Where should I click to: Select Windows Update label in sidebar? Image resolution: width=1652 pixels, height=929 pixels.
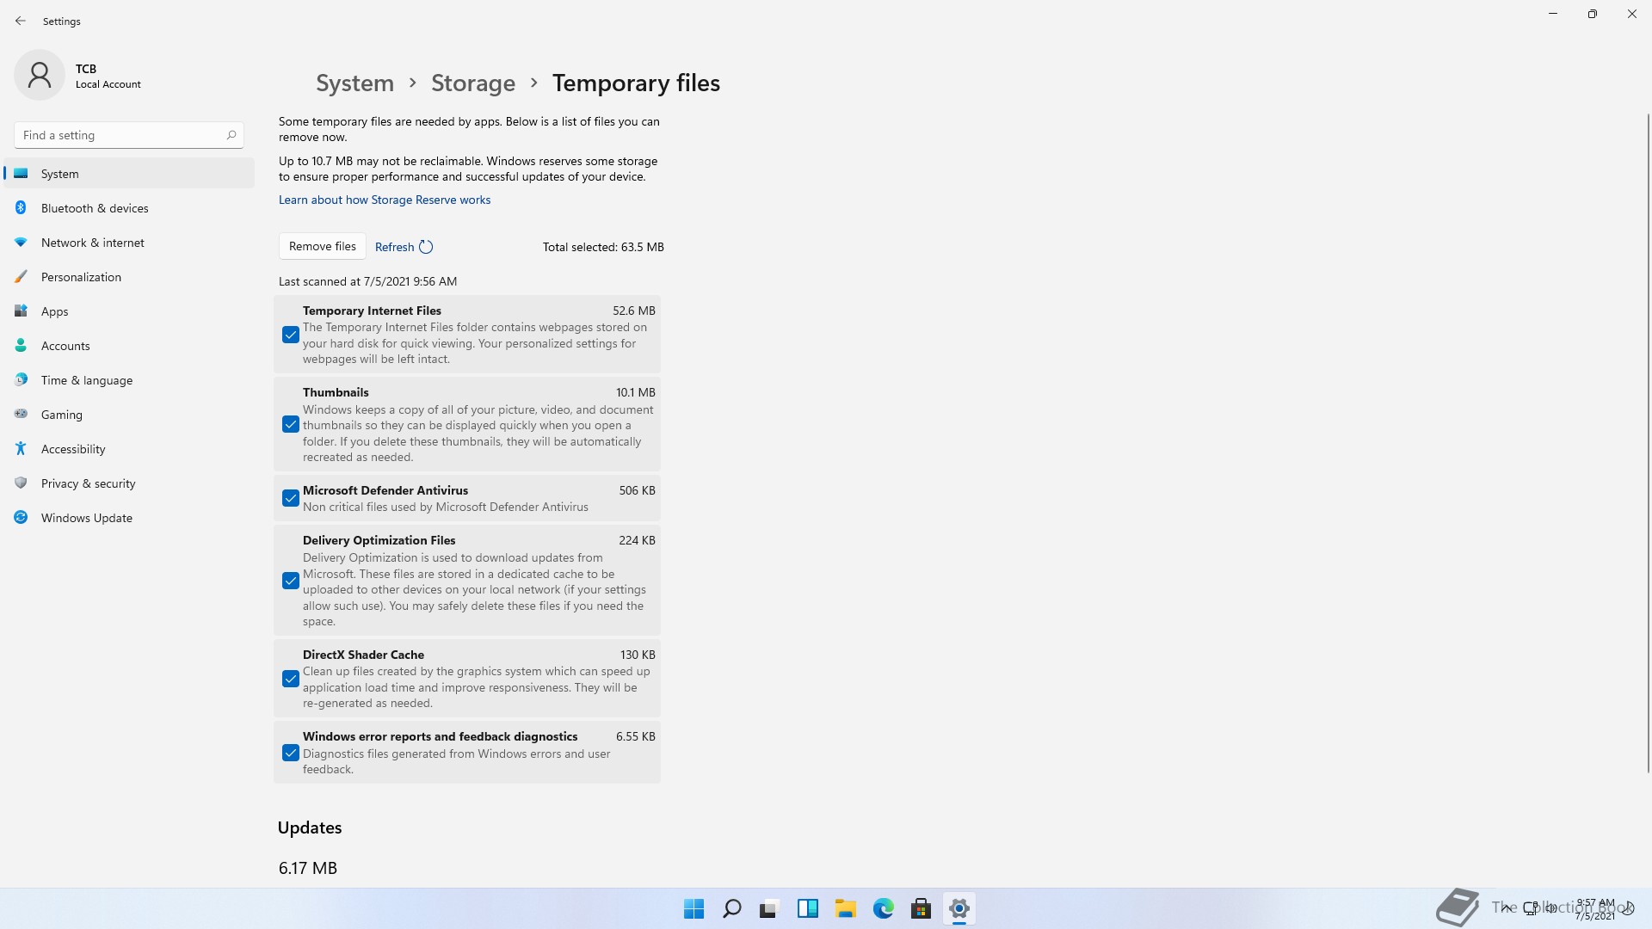point(87,518)
